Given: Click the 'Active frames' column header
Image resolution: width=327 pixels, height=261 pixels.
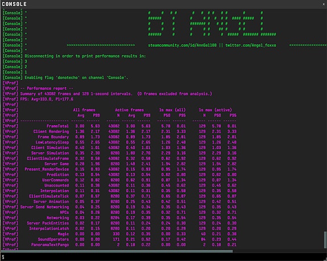Looking at the screenshot, I should click(x=129, y=110).
